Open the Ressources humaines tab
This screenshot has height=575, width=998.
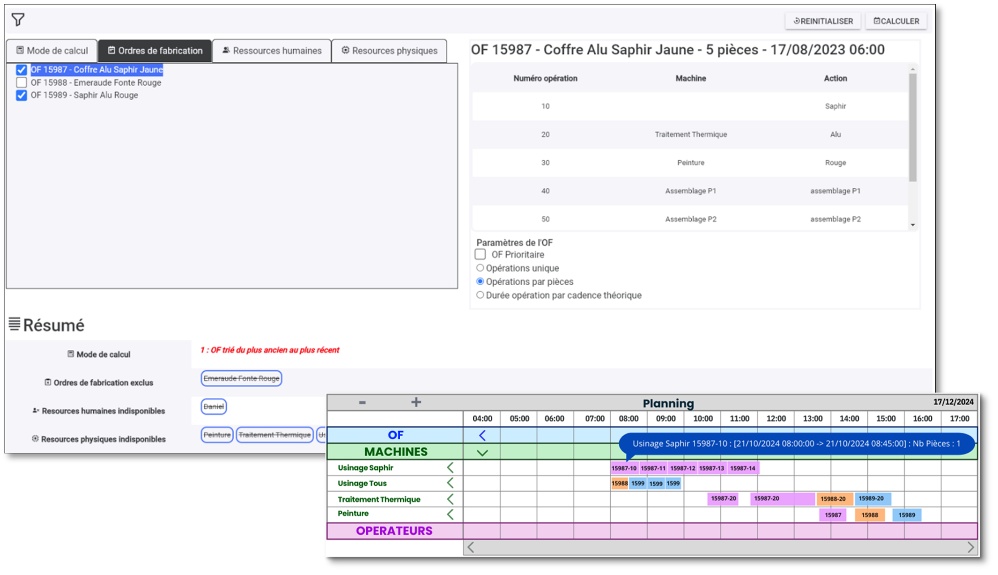point(272,51)
